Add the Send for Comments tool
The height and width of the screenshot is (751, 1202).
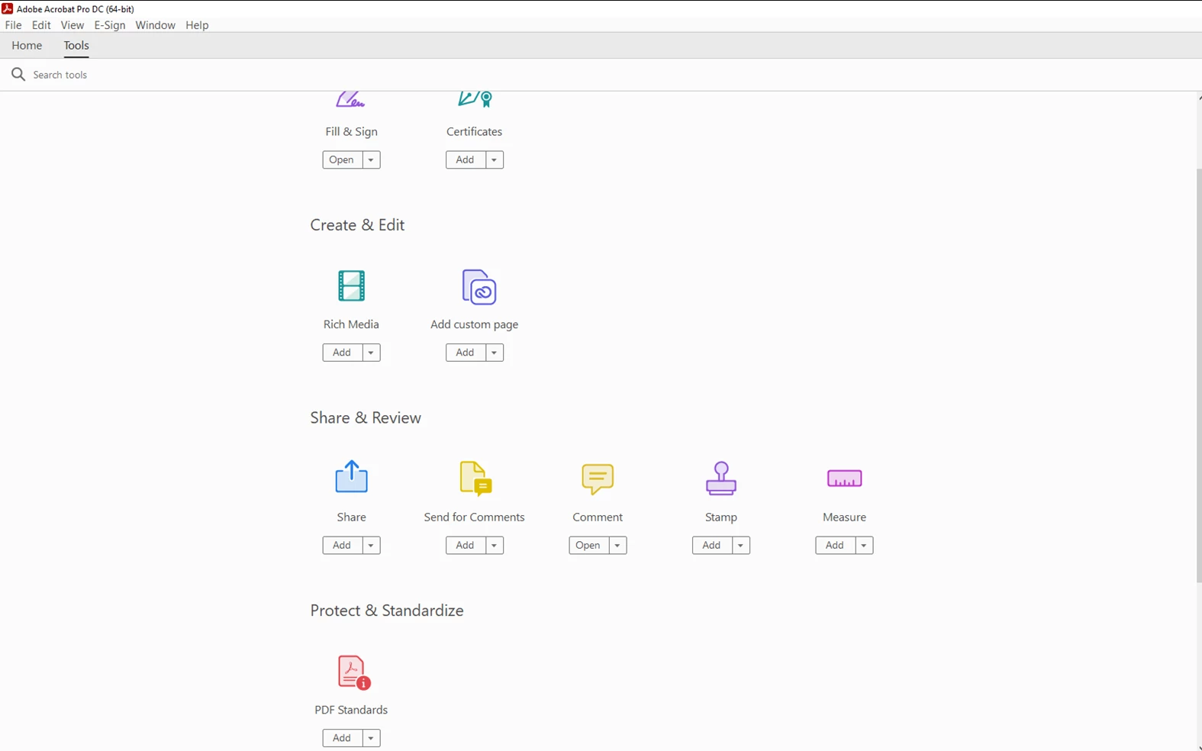pos(466,545)
